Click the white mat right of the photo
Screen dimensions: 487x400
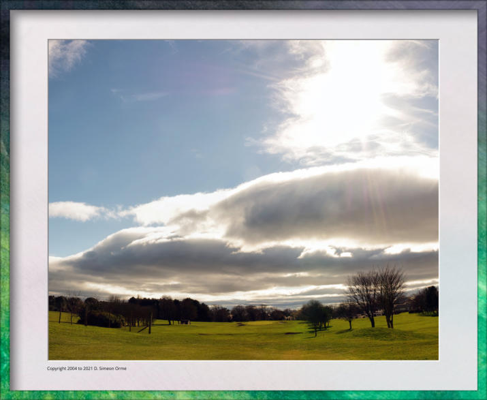coord(457,204)
